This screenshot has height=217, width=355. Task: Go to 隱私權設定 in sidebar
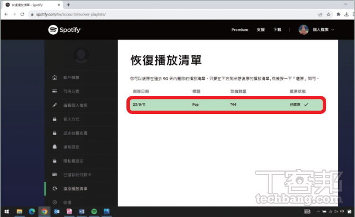click(x=73, y=161)
